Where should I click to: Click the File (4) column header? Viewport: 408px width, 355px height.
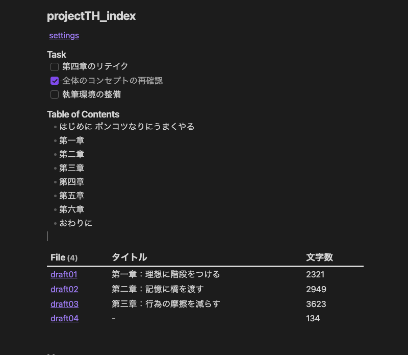(x=64, y=257)
